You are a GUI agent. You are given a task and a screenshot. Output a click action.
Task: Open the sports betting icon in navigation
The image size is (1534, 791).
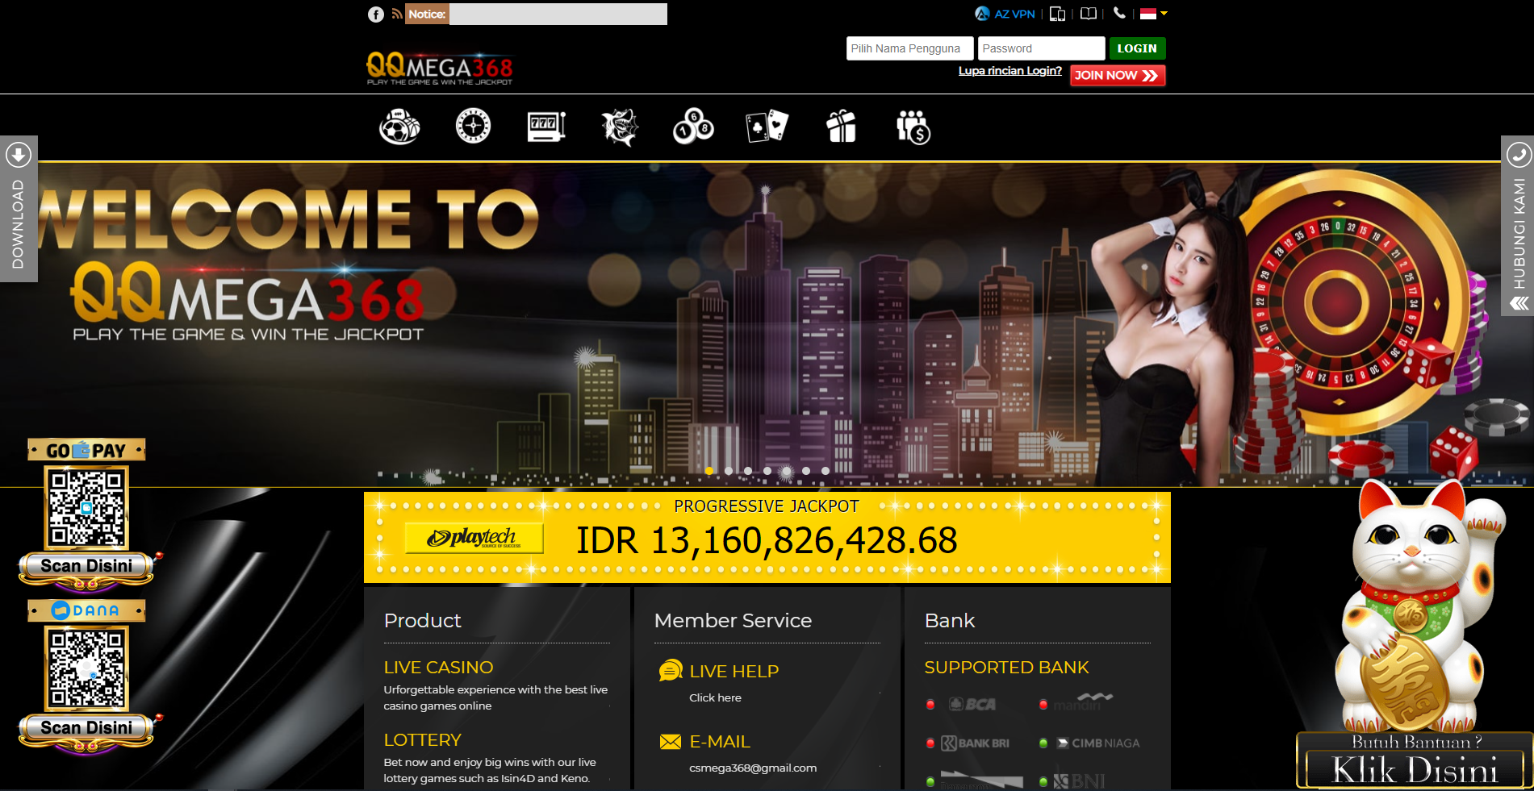tap(399, 127)
